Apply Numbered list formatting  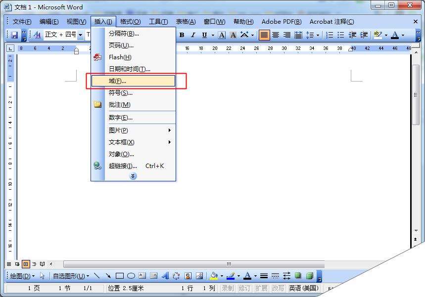(330, 35)
